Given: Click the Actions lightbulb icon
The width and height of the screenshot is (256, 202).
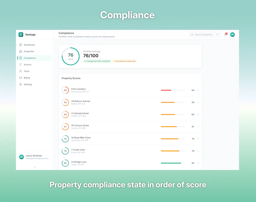Looking at the screenshot, I should pyautogui.click(x=20, y=64).
